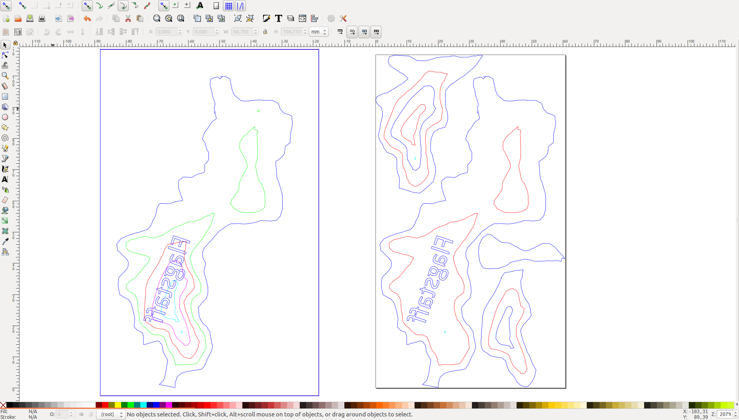Click the W width stepper

tap(256, 32)
